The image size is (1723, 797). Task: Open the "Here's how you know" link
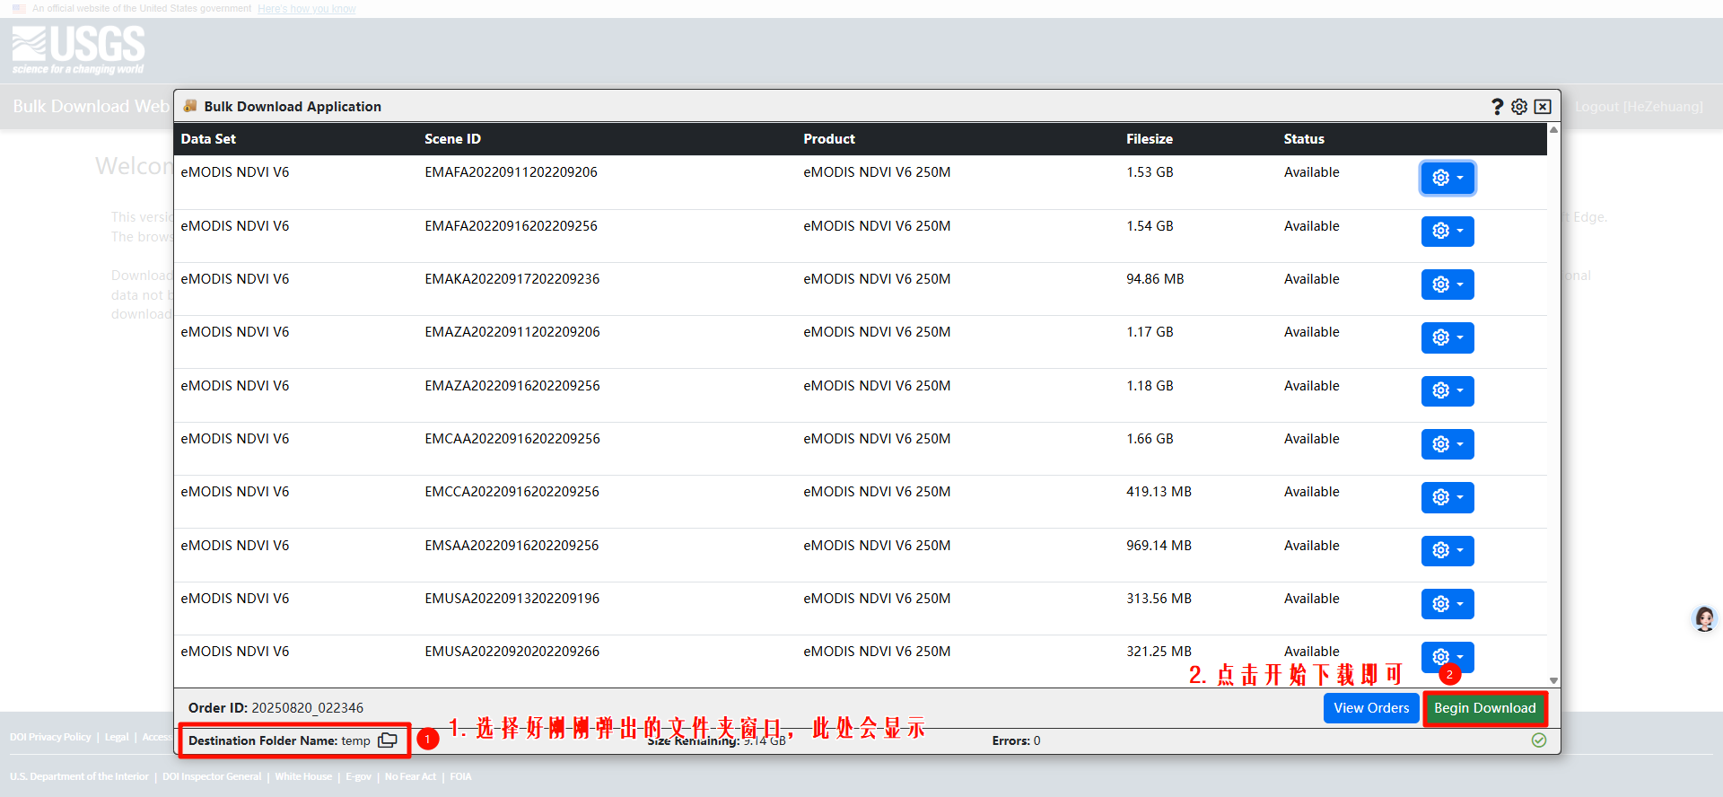coord(306,9)
